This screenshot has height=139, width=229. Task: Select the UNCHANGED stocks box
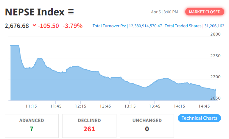(147, 125)
